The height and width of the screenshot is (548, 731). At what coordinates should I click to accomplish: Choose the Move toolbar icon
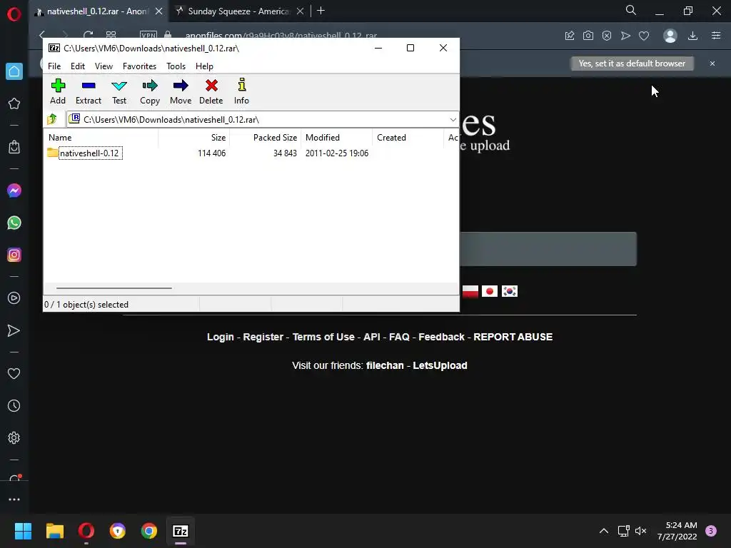[x=181, y=92]
